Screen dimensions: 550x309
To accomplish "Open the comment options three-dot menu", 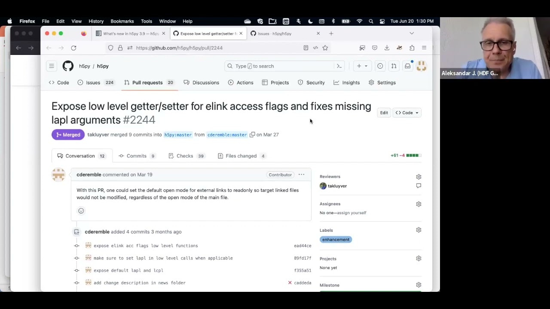I will pos(301,175).
